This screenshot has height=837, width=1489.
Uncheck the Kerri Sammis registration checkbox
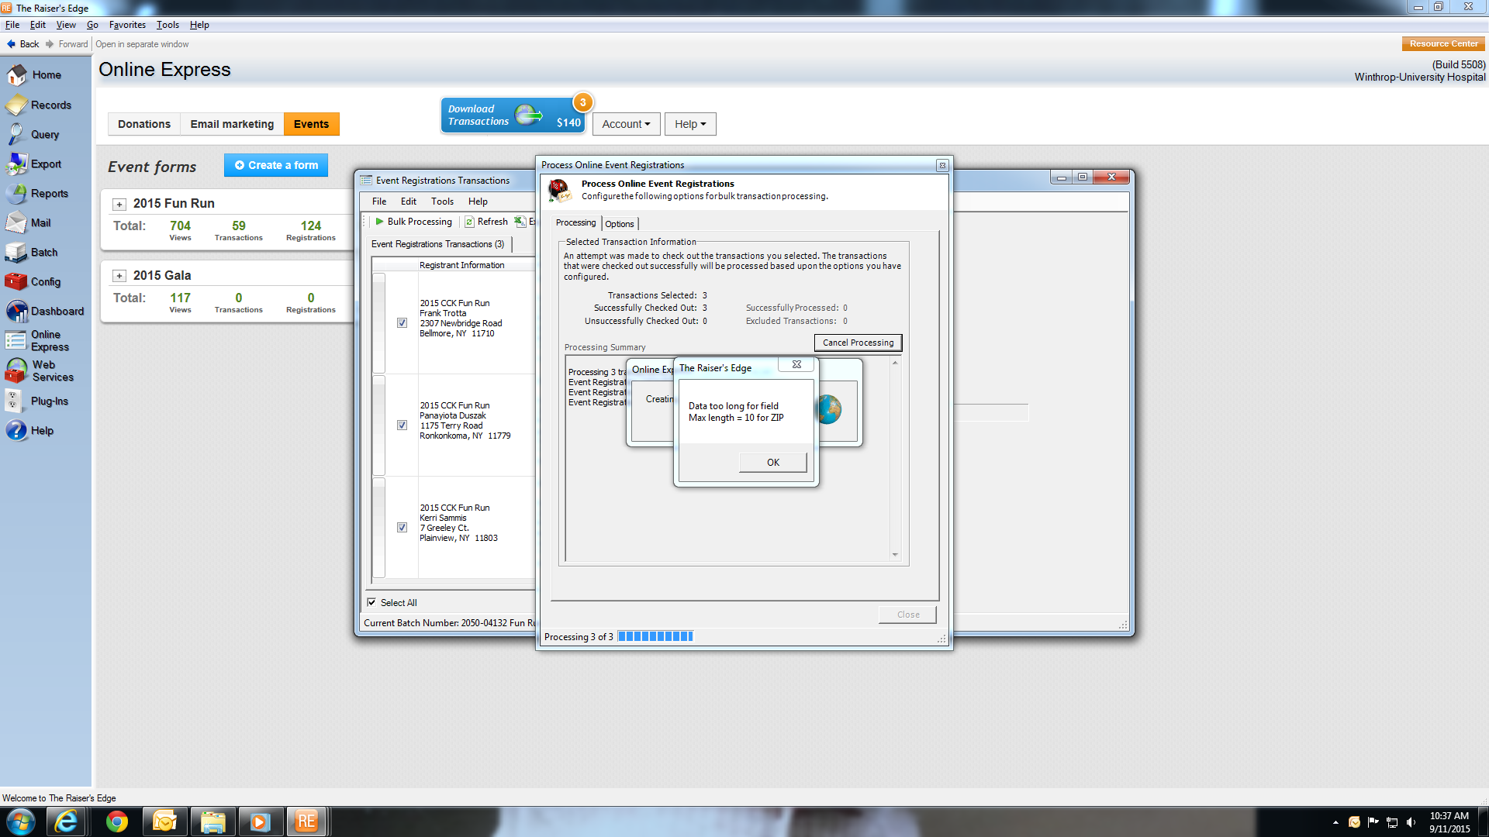coord(402,528)
